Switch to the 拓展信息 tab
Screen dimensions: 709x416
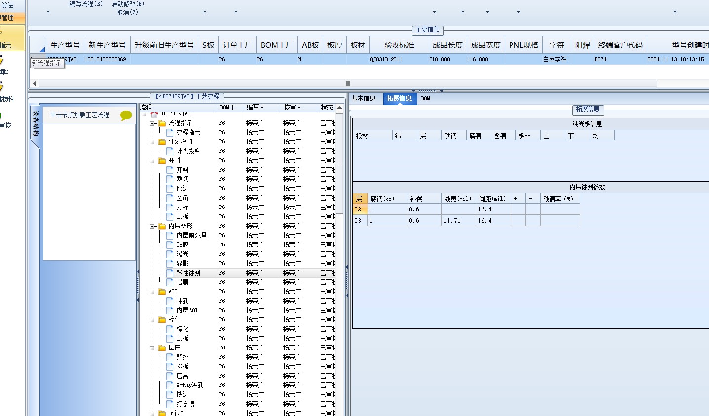click(399, 99)
